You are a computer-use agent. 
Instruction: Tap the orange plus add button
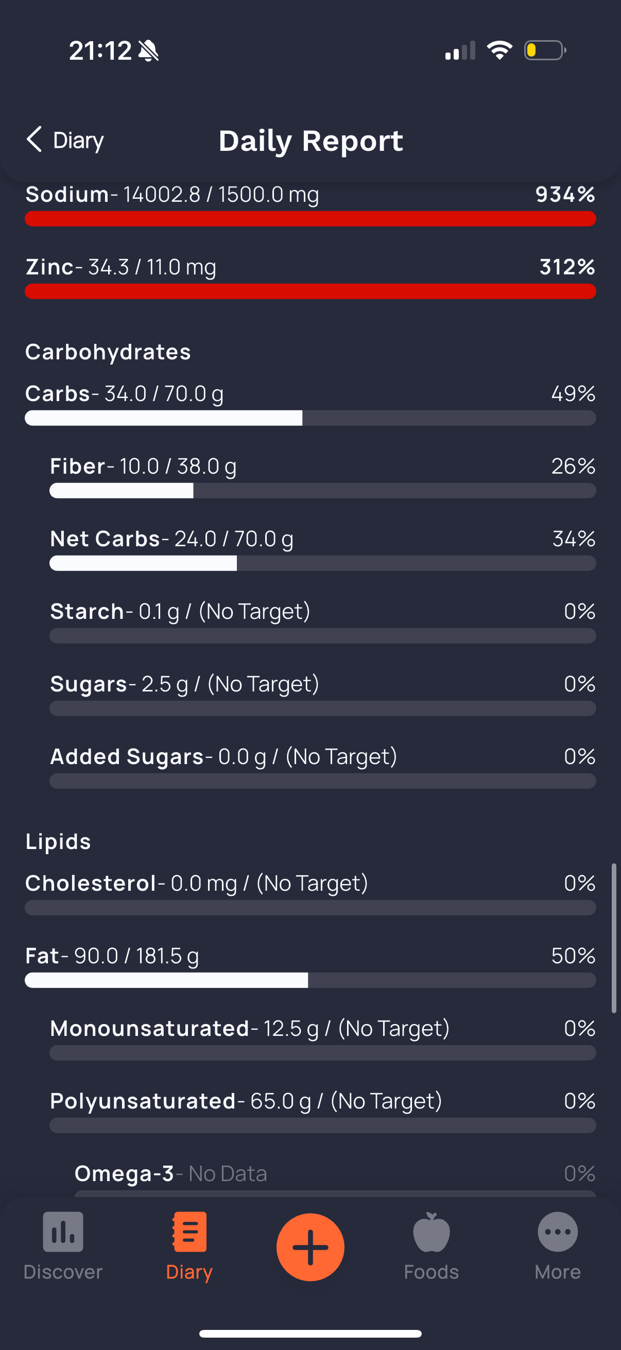coord(310,1247)
